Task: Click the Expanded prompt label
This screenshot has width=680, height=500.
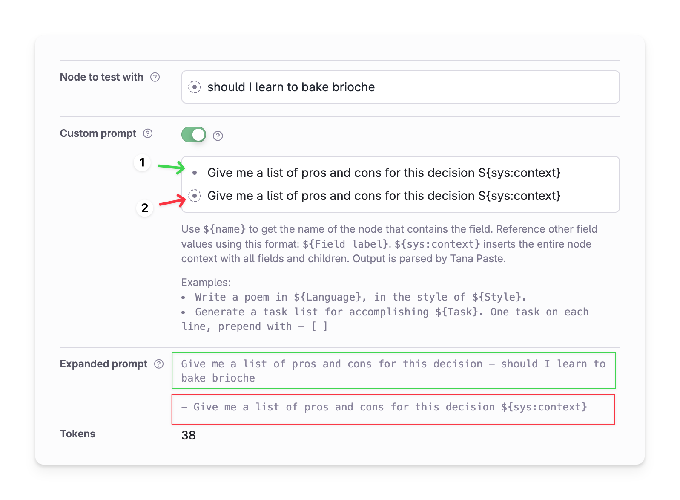Action: tap(104, 364)
